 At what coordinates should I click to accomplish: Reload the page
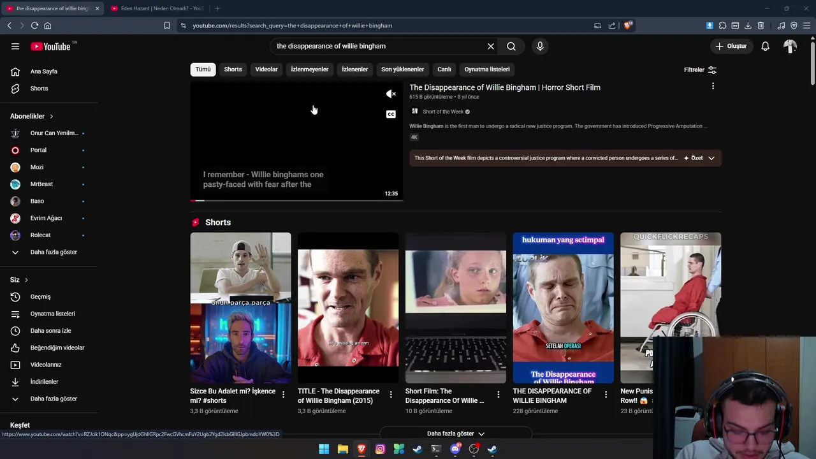34,25
